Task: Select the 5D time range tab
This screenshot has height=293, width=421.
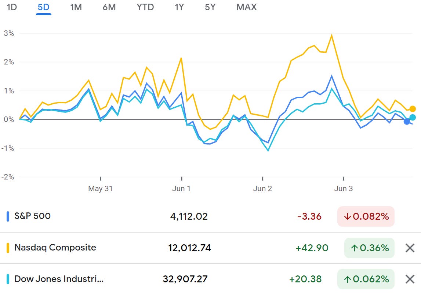Action: click(44, 7)
